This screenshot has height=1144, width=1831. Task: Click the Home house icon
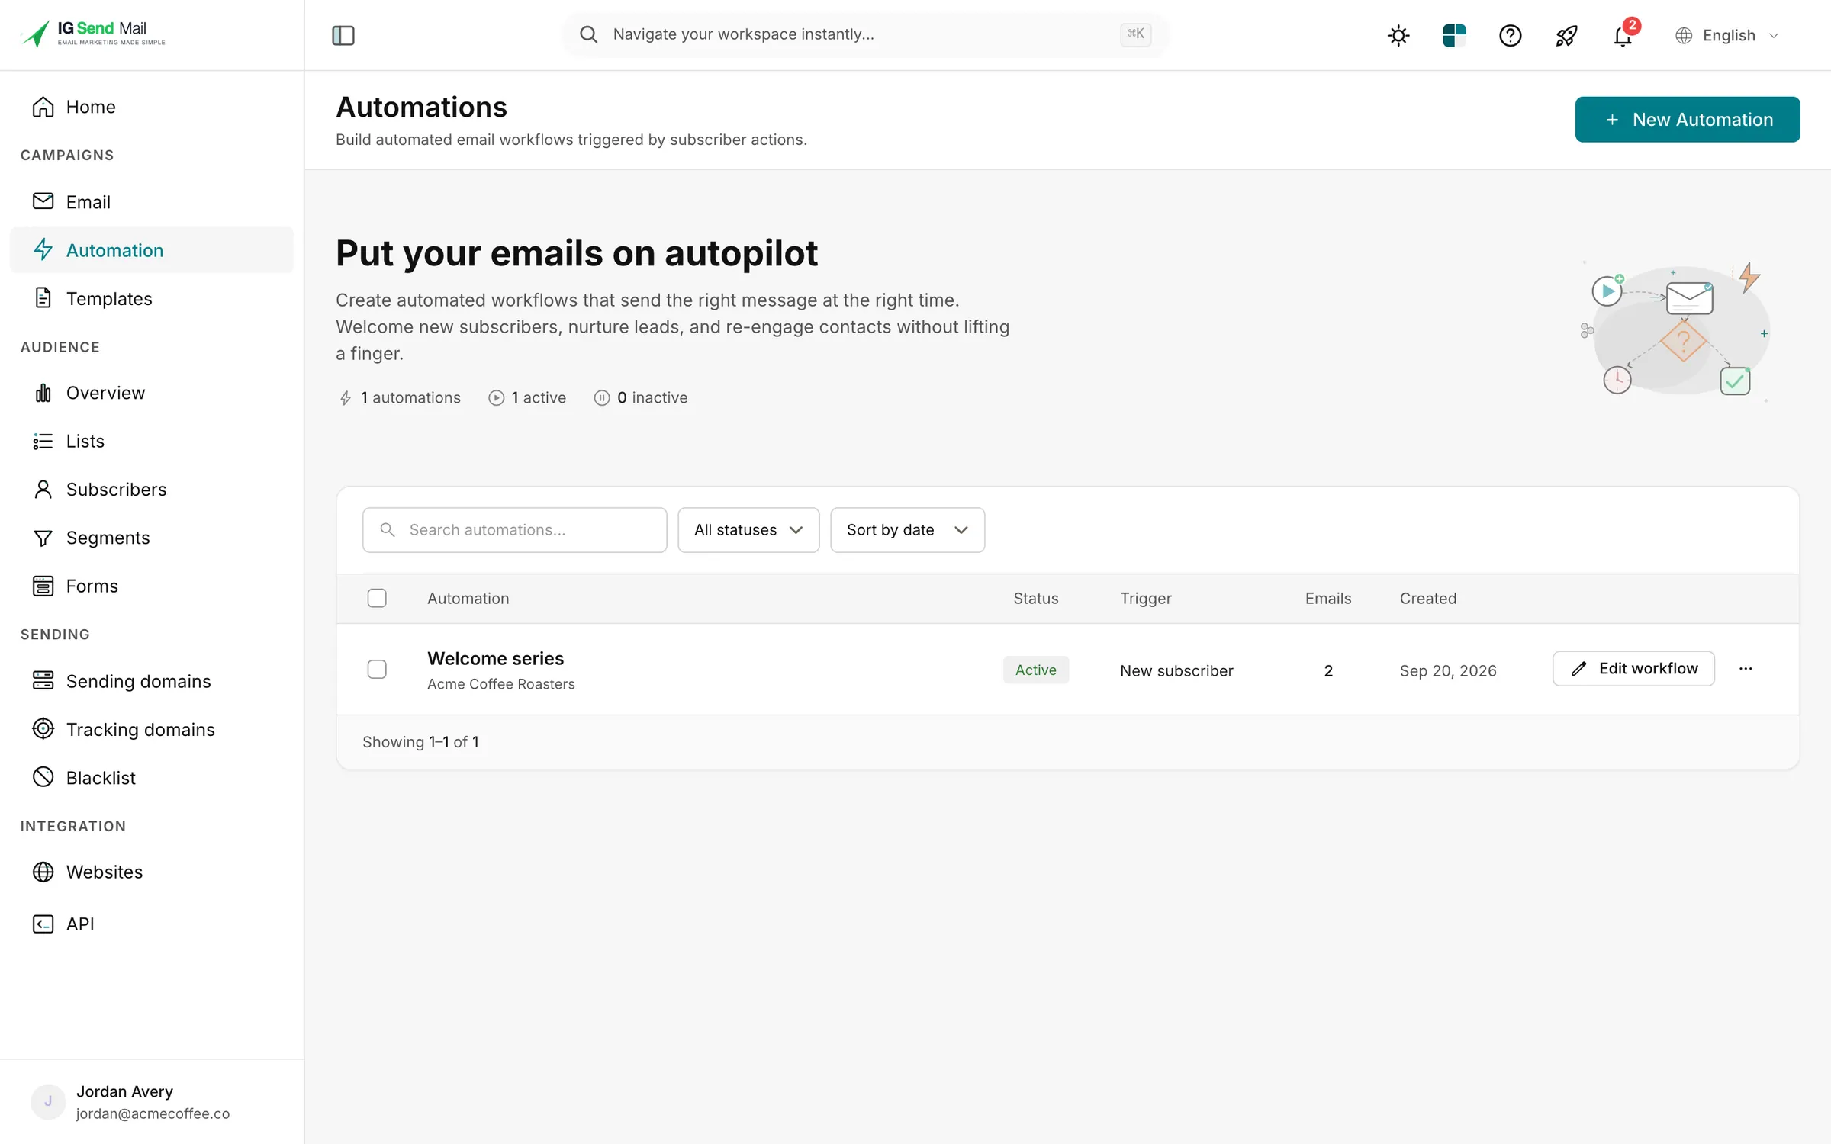pos(43,107)
